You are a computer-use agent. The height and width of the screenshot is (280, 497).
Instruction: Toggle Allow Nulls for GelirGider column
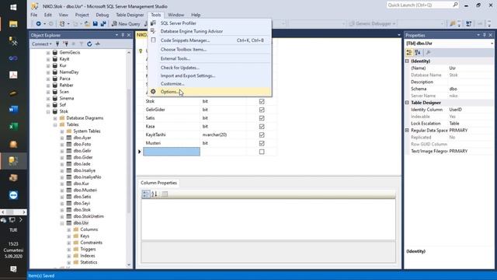click(x=262, y=110)
